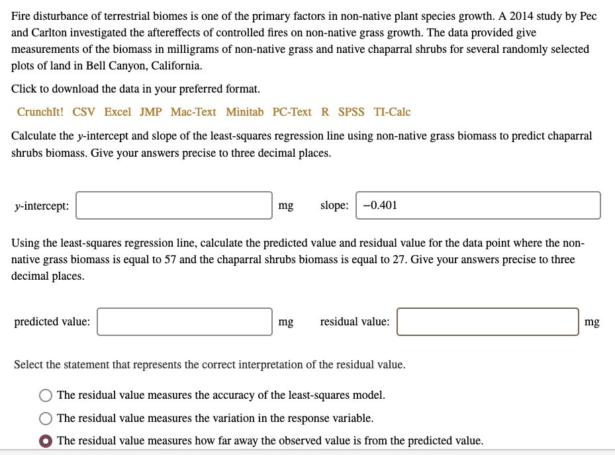This screenshot has height=455, width=615.
Task: Click the y-intercept answer field
Action: (x=174, y=206)
